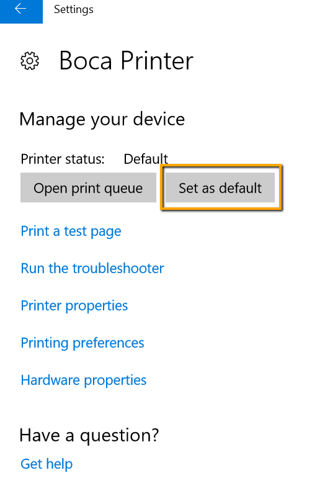Set Boca Printer as default
This screenshot has height=498, width=330.
(220, 188)
